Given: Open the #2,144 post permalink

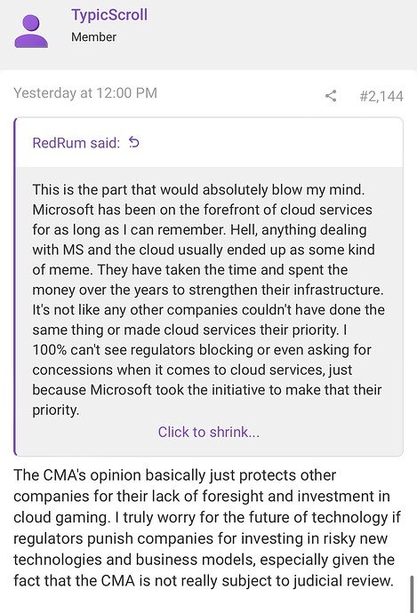Looking at the screenshot, I should 381,96.
